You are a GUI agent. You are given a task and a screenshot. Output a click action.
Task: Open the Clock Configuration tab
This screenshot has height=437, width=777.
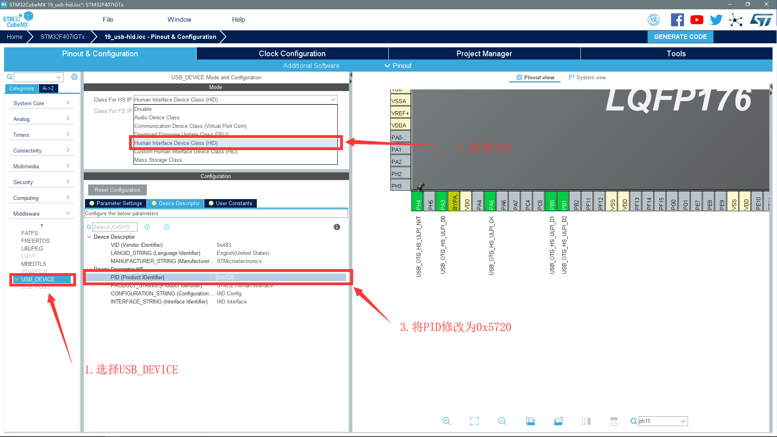[x=292, y=53]
